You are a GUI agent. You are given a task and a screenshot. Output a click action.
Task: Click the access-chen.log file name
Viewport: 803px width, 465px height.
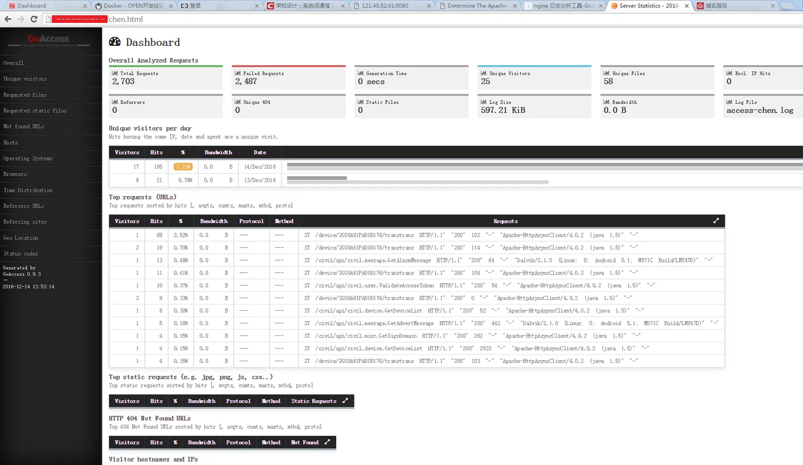[760, 110]
